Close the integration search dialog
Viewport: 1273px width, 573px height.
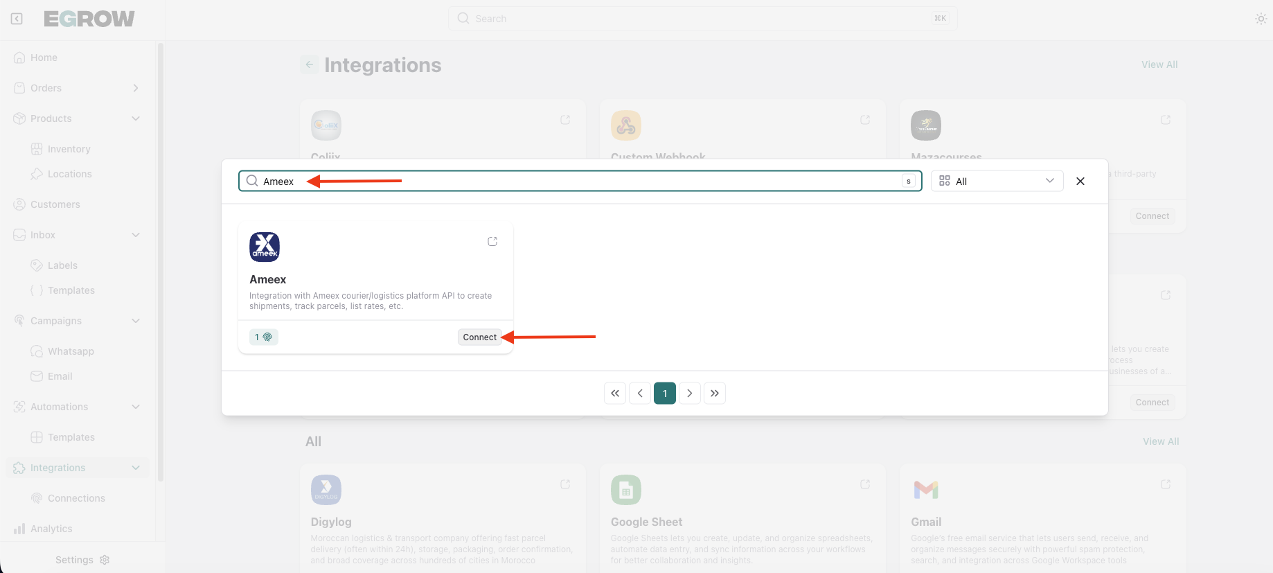coord(1080,181)
